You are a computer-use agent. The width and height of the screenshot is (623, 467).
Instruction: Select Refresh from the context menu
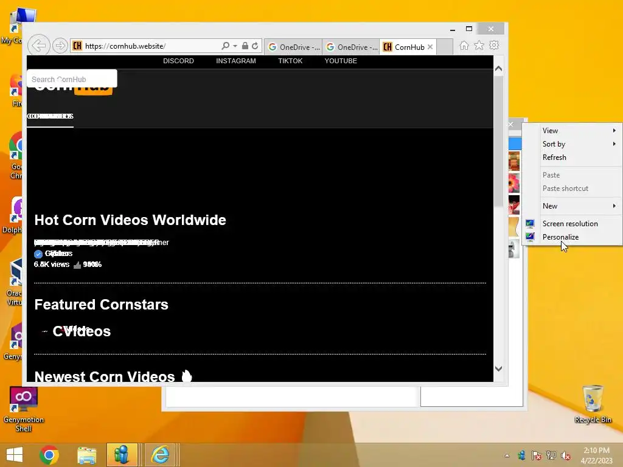572,157
